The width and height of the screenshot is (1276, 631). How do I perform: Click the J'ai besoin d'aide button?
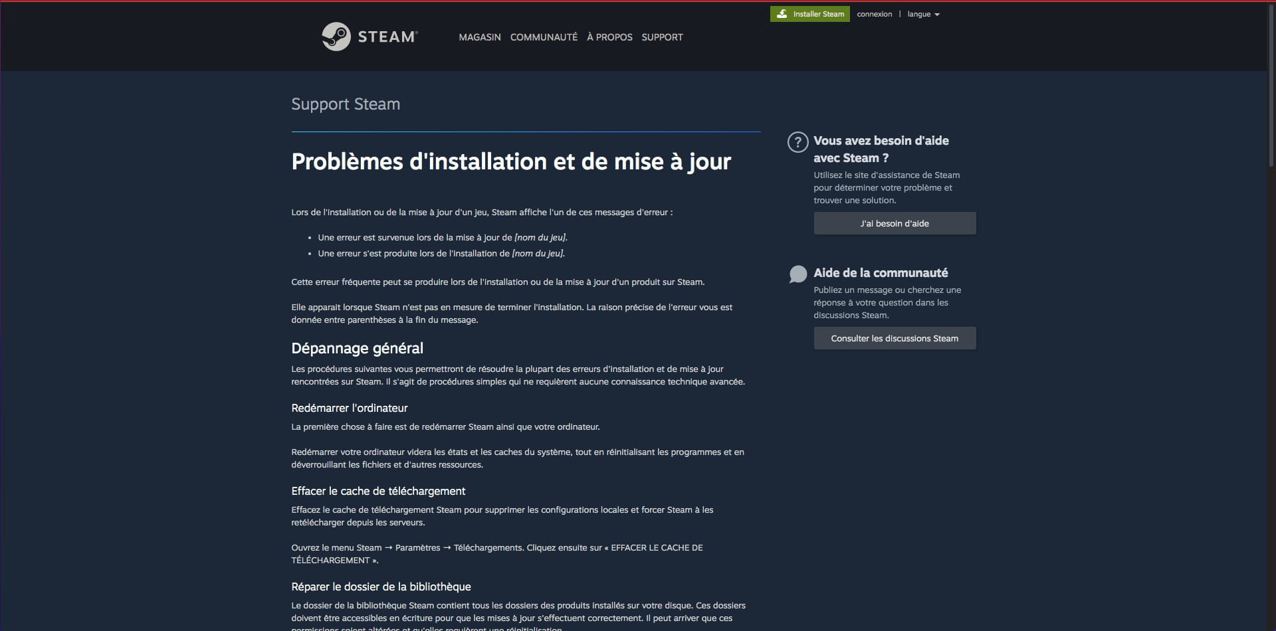tap(895, 223)
